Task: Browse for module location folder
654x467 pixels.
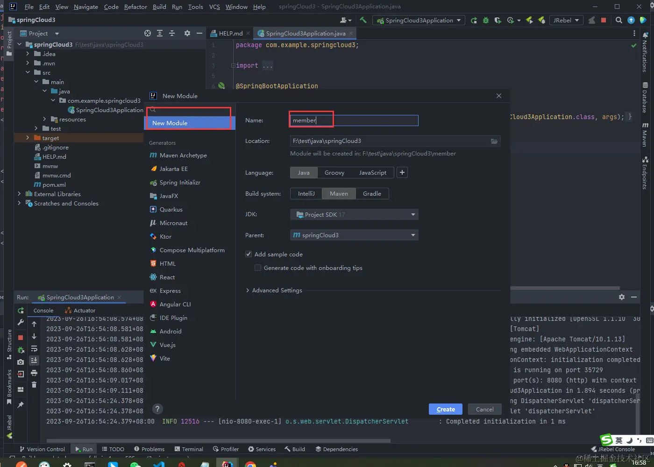Action: tap(494, 141)
